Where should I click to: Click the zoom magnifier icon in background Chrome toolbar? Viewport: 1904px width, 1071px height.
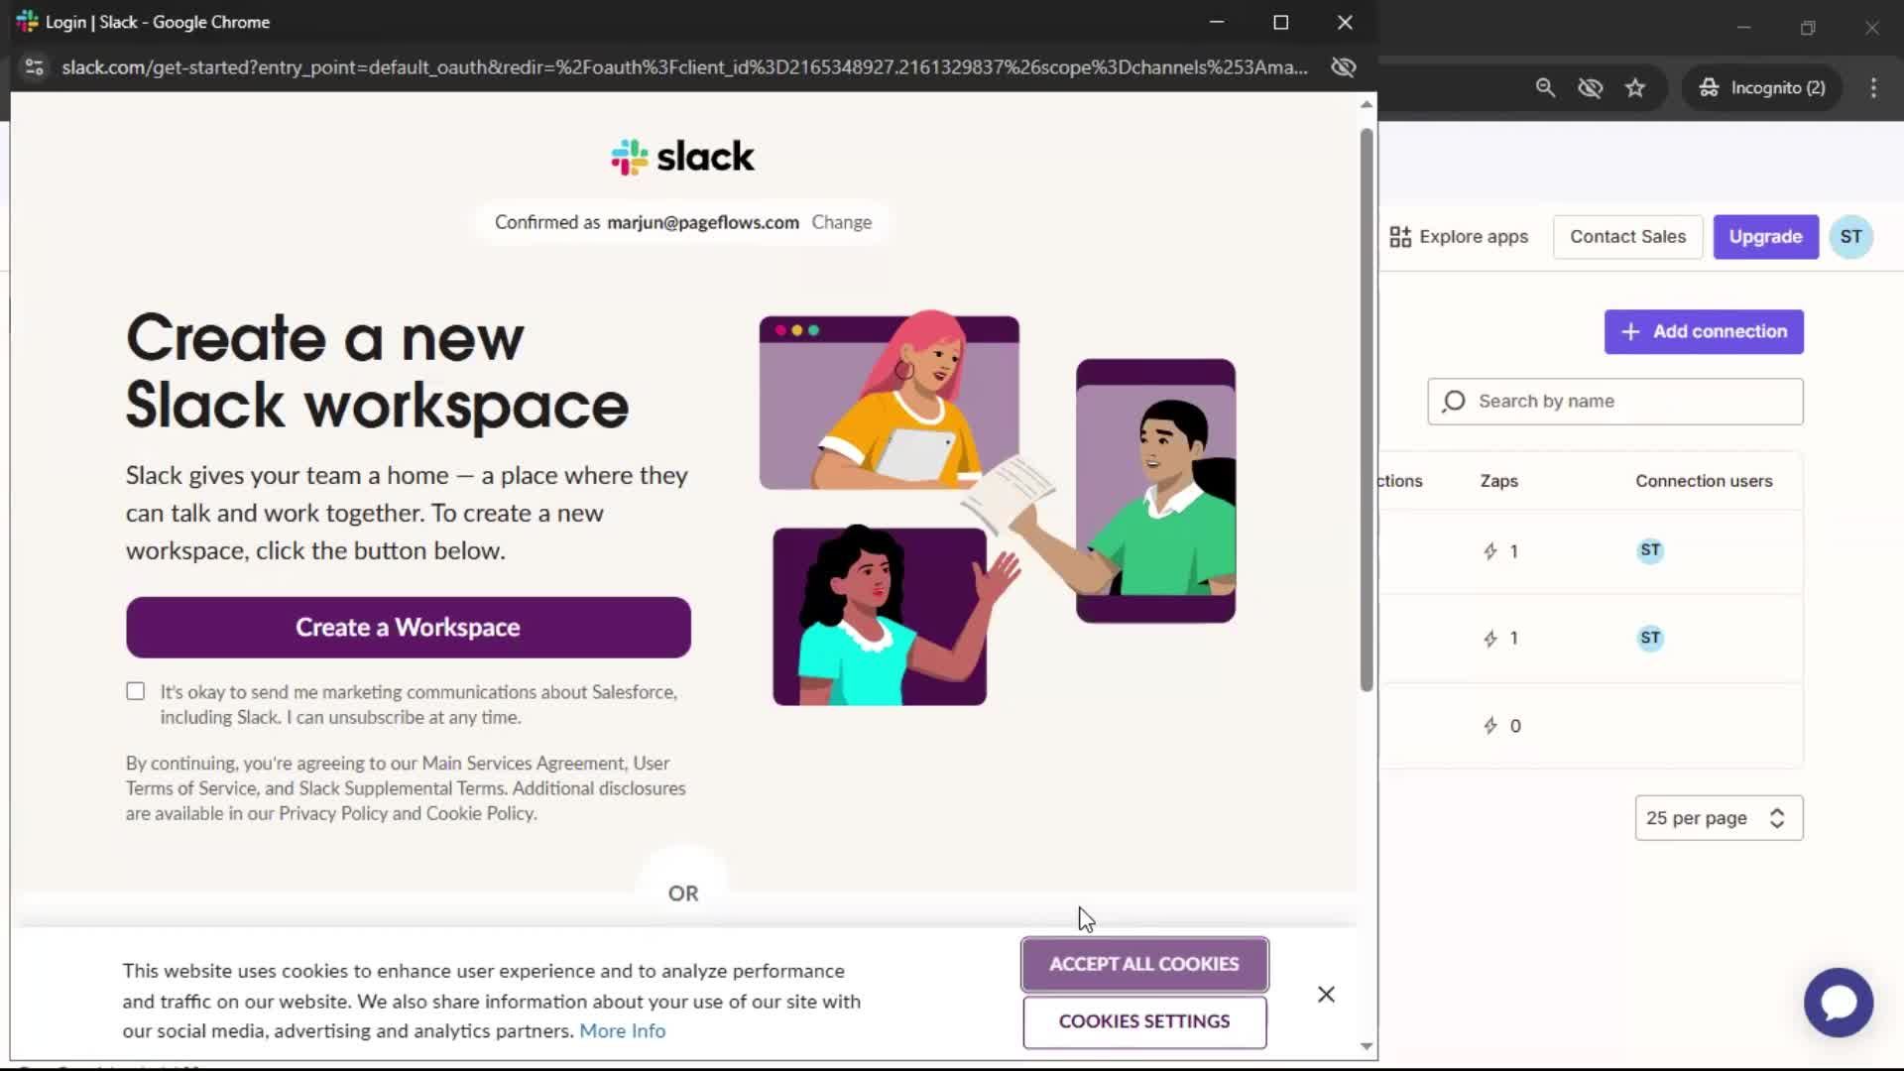[1545, 88]
